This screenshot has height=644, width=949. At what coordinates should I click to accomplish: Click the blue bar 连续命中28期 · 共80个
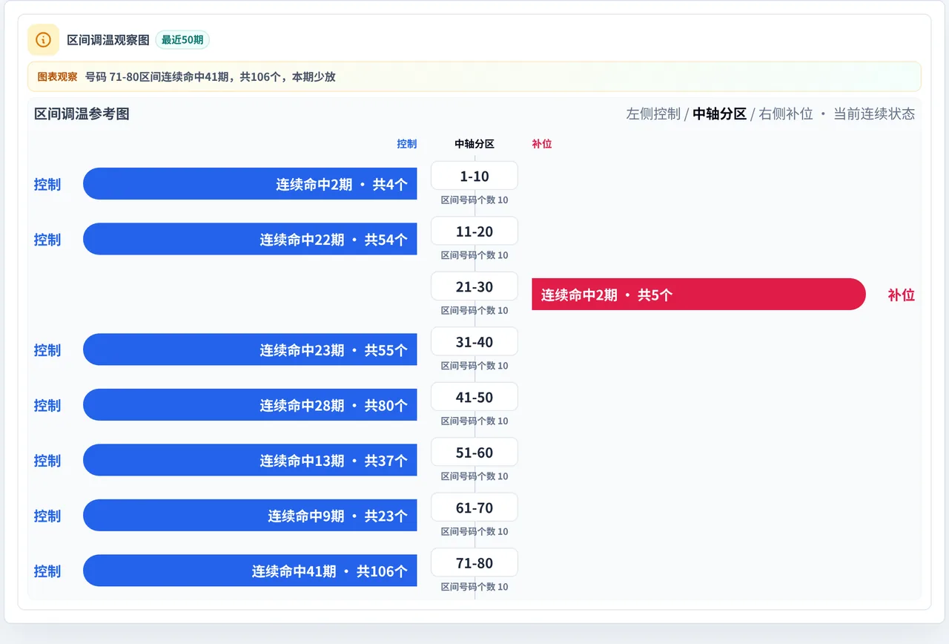click(x=250, y=405)
